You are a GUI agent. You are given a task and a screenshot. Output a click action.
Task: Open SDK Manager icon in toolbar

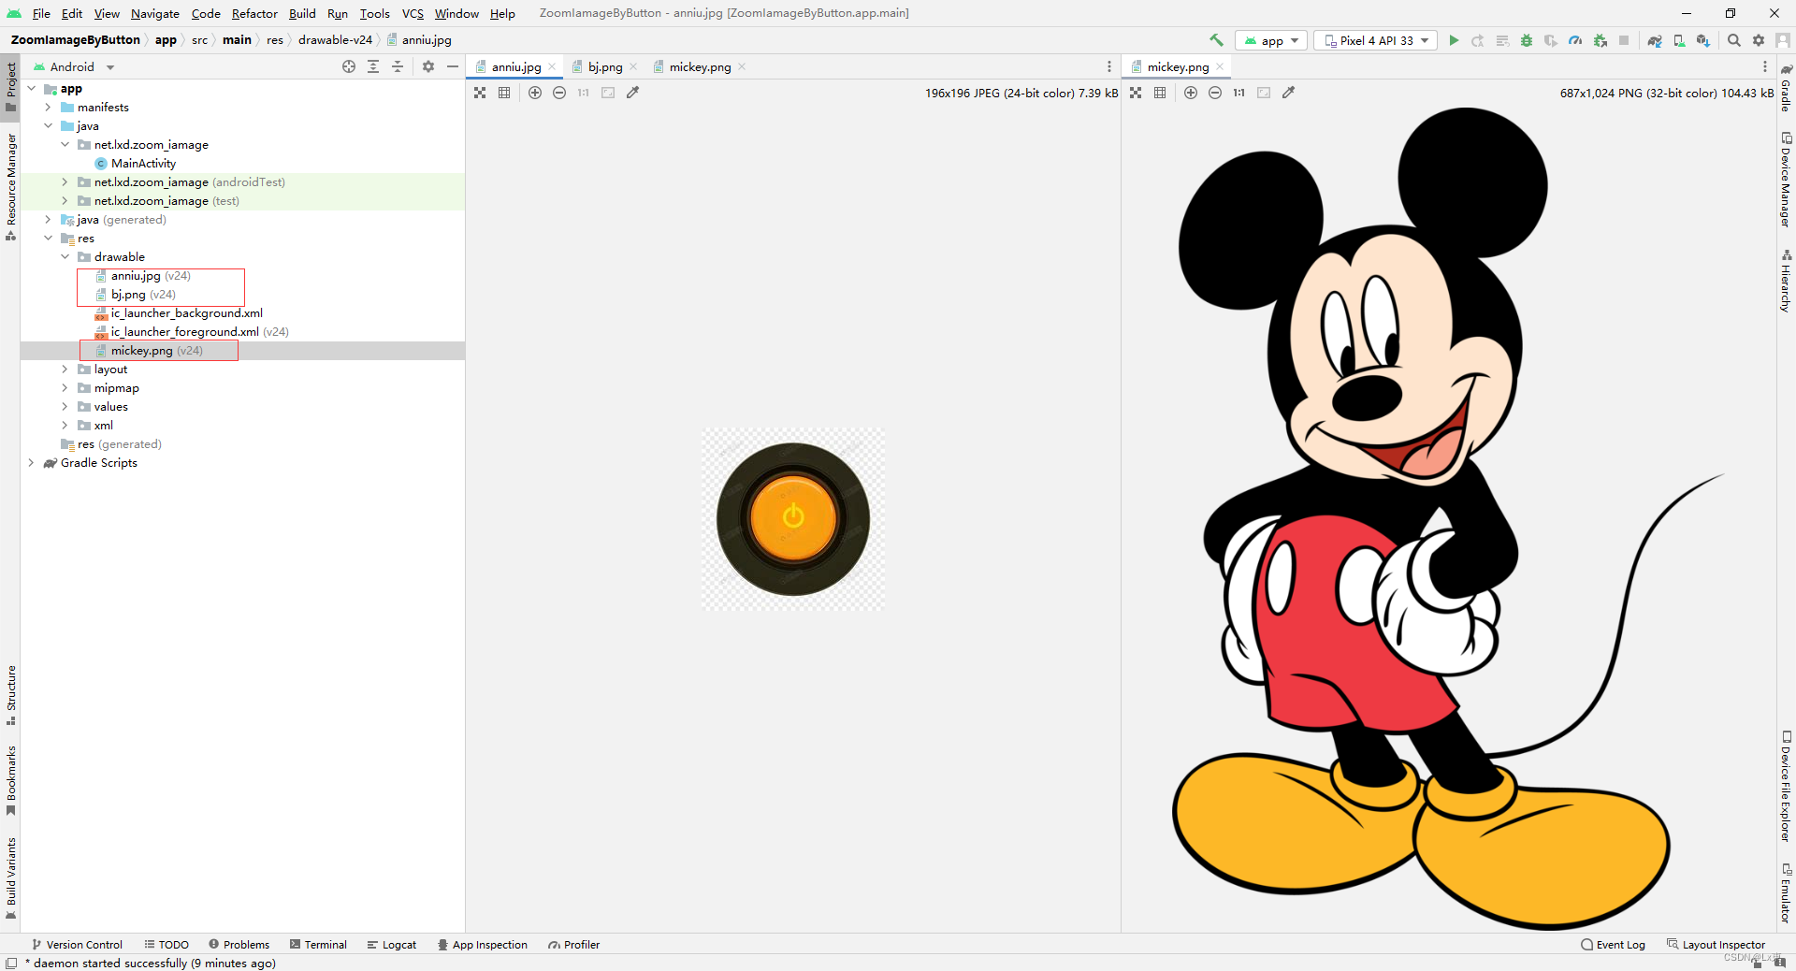coord(1703,40)
